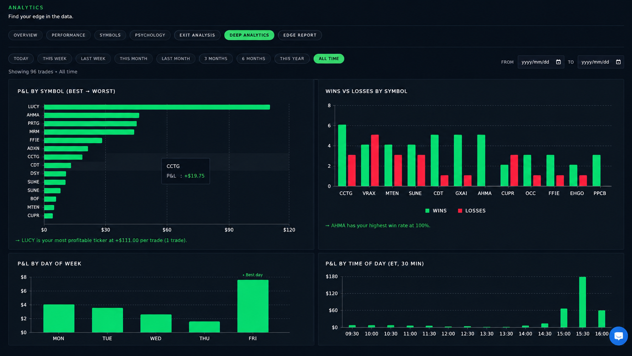The image size is (632, 356).
Task: Click the WED bar in day of week chart
Action: (x=156, y=323)
